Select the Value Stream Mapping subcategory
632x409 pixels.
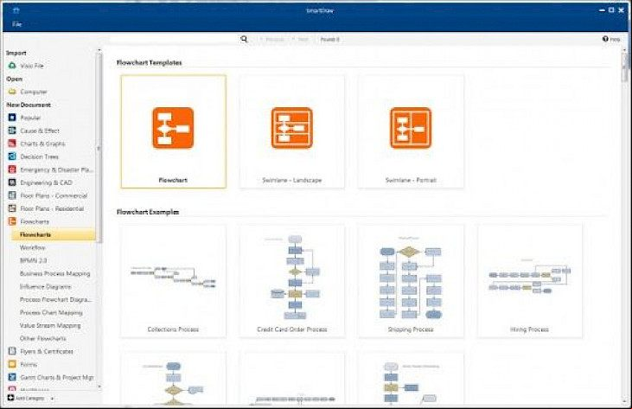click(50, 325)
